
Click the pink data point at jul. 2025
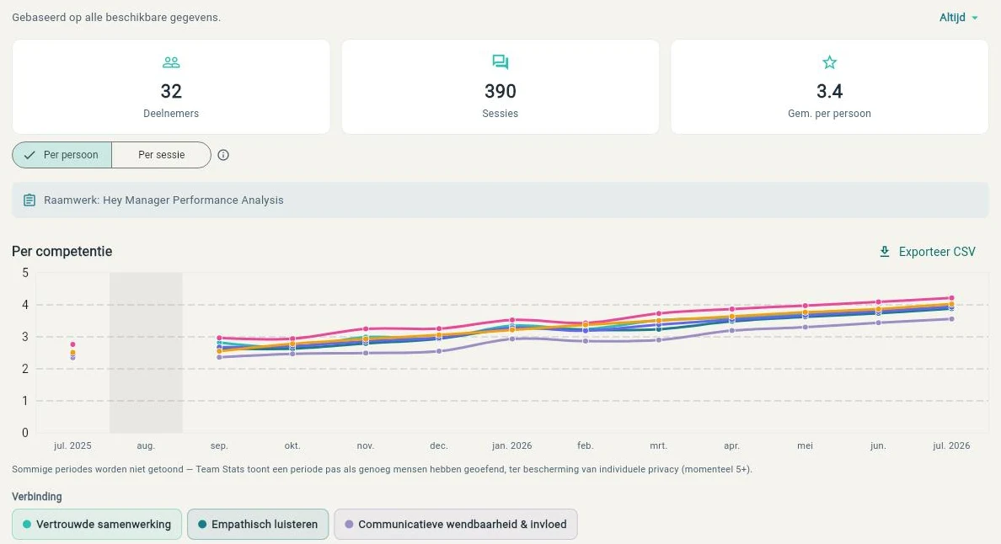[72, 344]
